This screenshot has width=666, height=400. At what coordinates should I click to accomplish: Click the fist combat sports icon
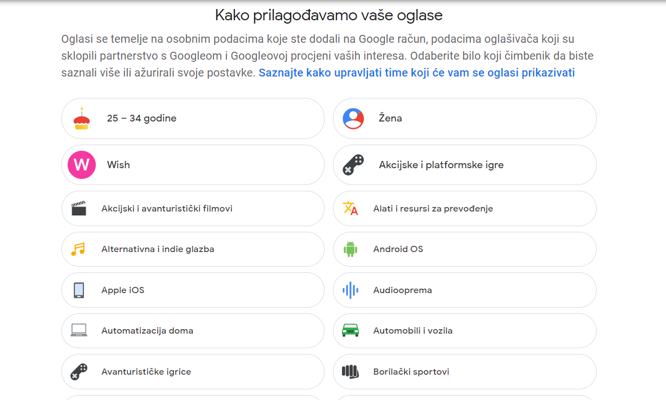click(x=350, y=372)
